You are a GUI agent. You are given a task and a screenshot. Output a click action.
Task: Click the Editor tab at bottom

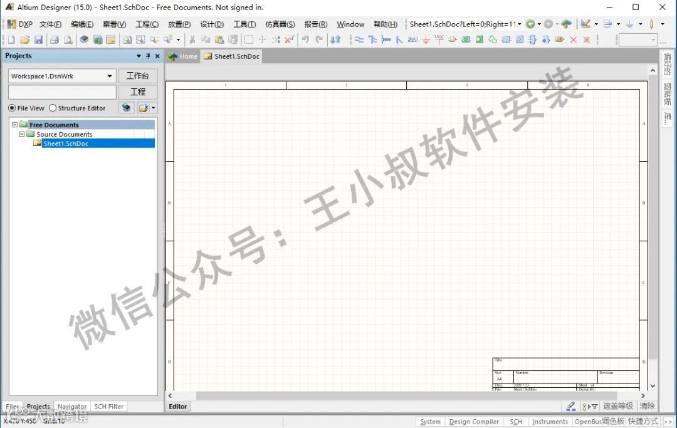point(178,407)
